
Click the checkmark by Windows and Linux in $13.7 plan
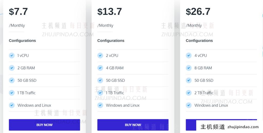[x=100, y=105]
